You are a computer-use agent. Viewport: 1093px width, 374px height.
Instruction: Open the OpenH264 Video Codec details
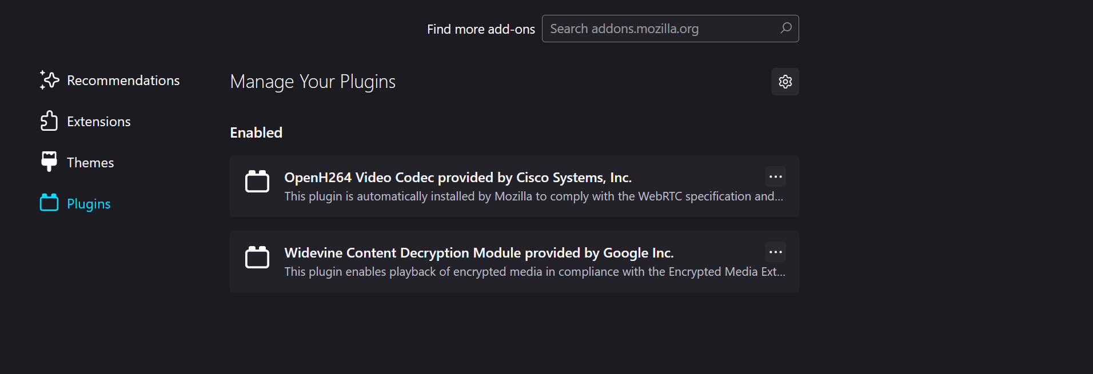457,177
